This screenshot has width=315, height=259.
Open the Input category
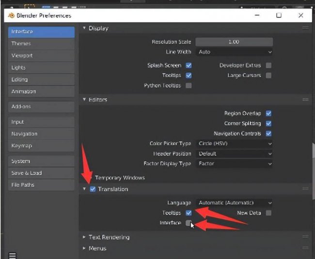pyautogui.click(x=41, y=122)
